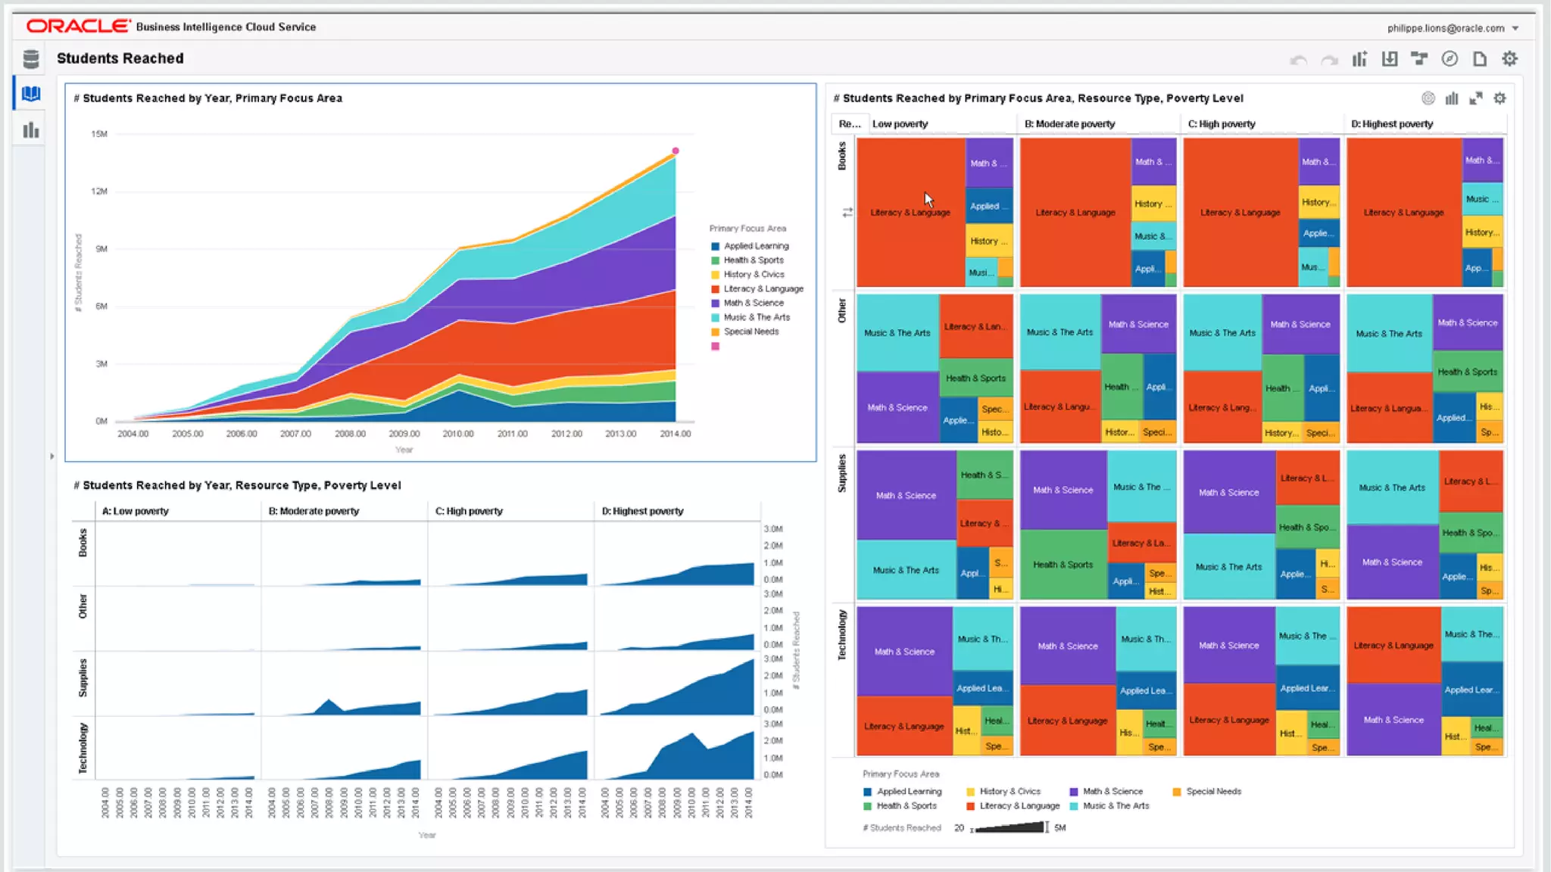Click the swap rows/columns arrows in treemap
Viewport: 1551px width, 872px height.
point(847,213)
